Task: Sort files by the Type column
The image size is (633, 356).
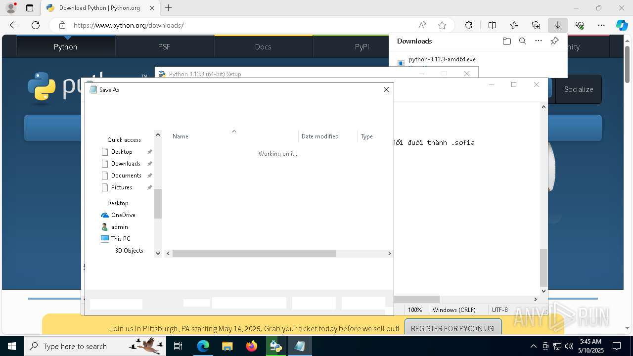Action: 367,136
